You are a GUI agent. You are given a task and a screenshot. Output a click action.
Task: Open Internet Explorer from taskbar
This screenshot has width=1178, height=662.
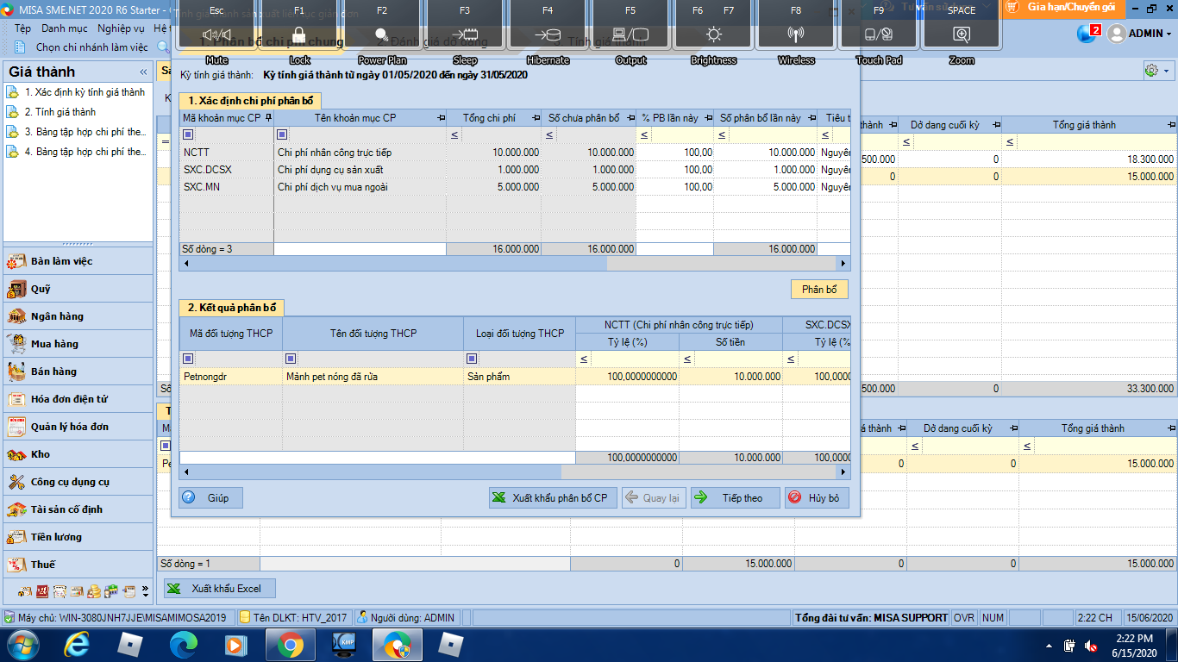tap(77, 644)
